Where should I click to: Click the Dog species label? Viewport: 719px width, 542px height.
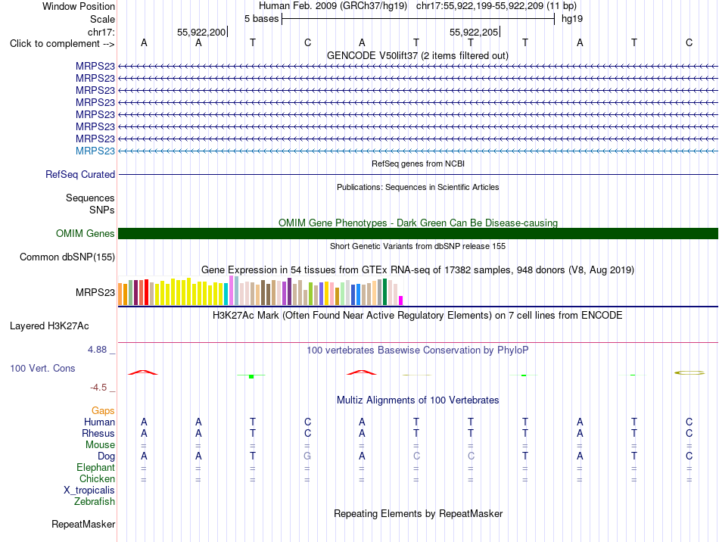pyautogui.click(x=107, y=456)
